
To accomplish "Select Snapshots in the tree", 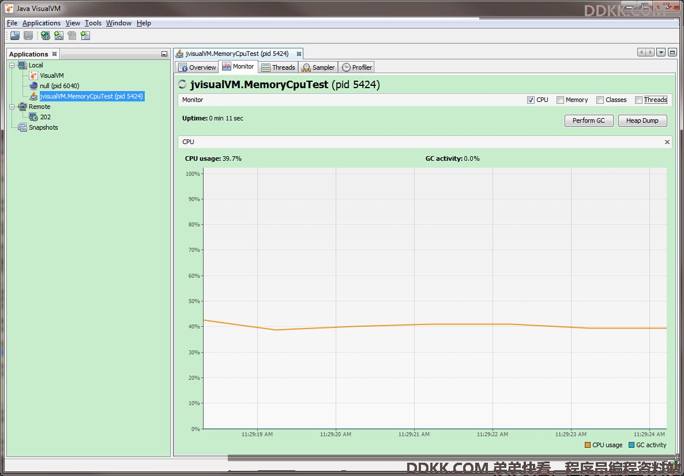I will pos(43,127).
